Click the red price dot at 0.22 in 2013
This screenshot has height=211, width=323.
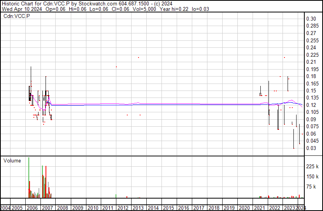pos(139,58)
